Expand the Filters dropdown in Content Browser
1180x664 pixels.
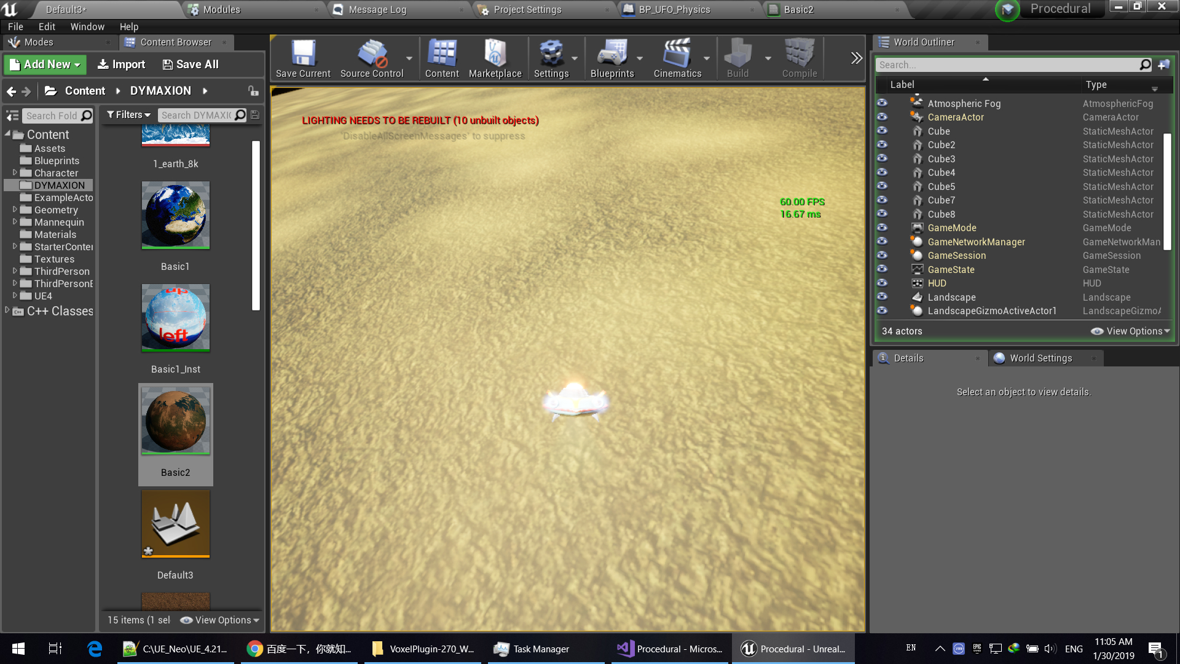tap(128, 115)
